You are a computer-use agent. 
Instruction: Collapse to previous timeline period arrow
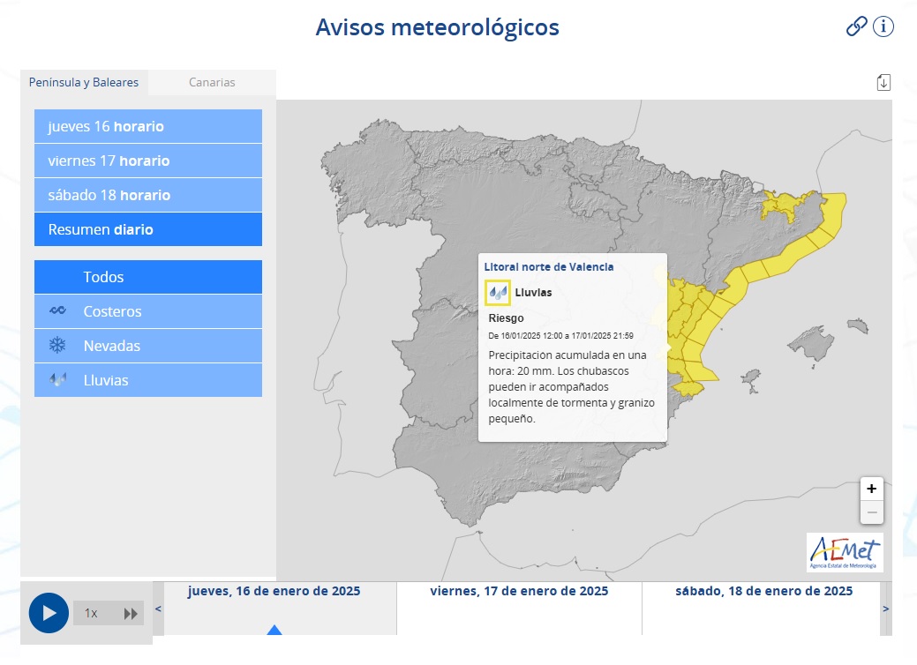pyautogui.click(x=158, y=608)
